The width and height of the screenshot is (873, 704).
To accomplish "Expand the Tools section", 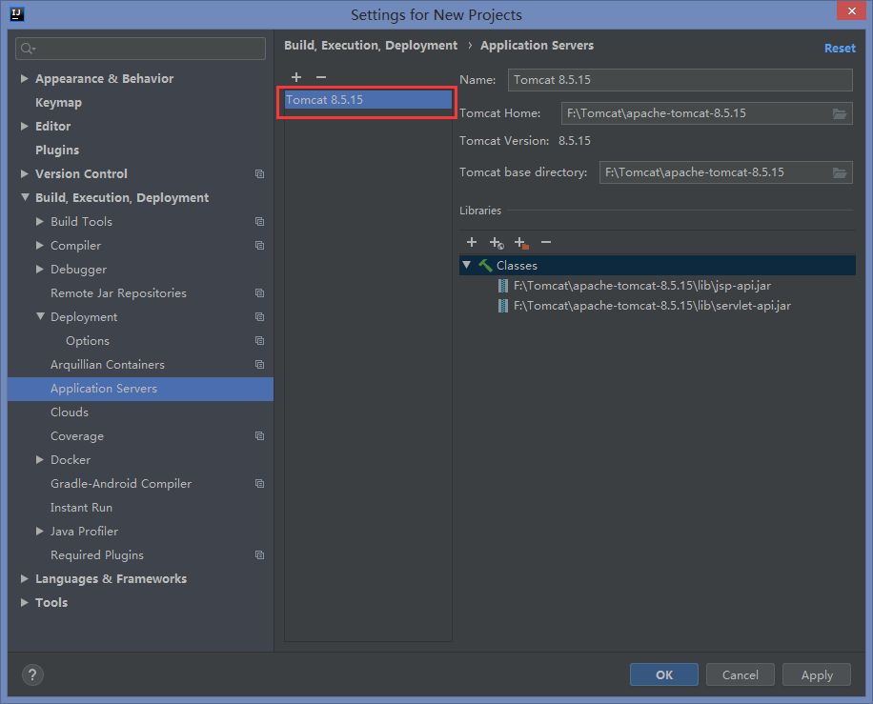I will 24,603.
